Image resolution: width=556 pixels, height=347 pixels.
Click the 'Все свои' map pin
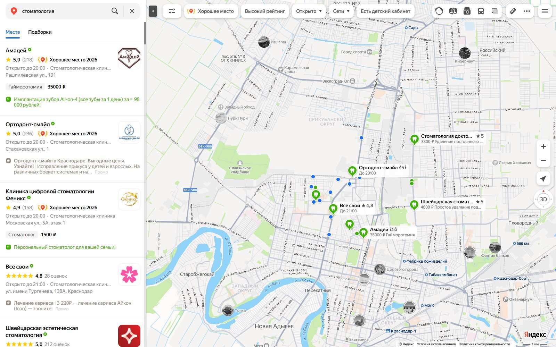(333, 209)
